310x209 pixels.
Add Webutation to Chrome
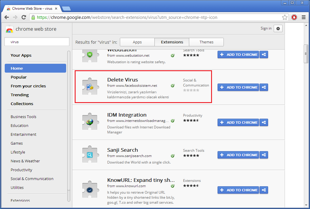click(x=238, y=55)
